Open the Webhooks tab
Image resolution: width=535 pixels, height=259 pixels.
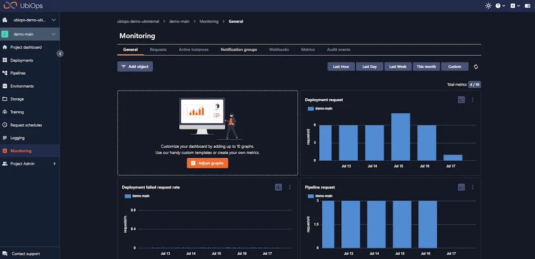pos(279,50)
